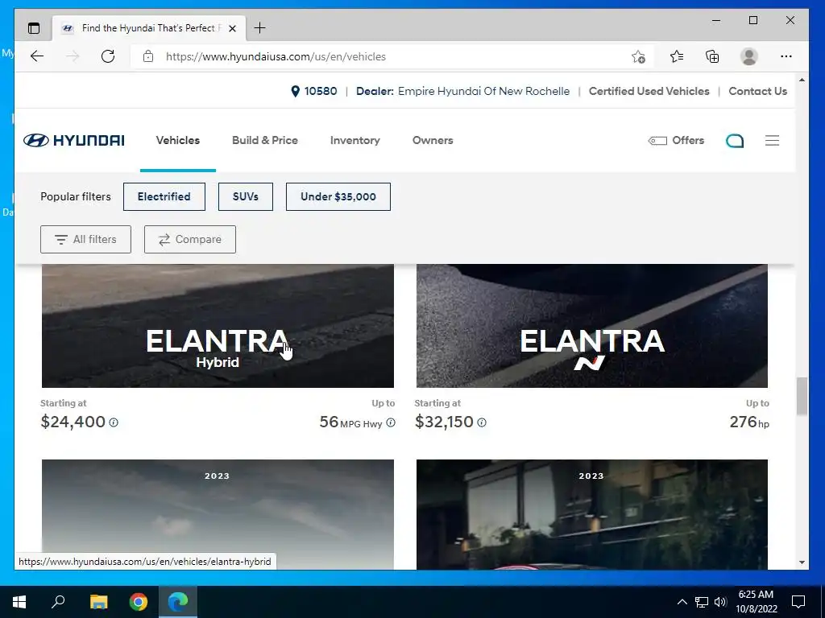The image size is (825, 618).
Task: Open Edge settings and more menu
Action: pos(786,56)
